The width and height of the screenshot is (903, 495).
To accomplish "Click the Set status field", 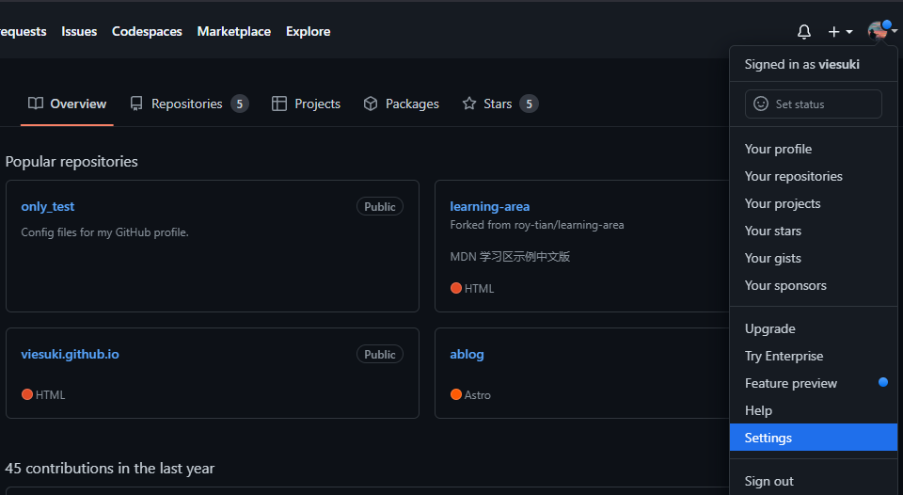I will pyautogui.click(x=813, y=104).
